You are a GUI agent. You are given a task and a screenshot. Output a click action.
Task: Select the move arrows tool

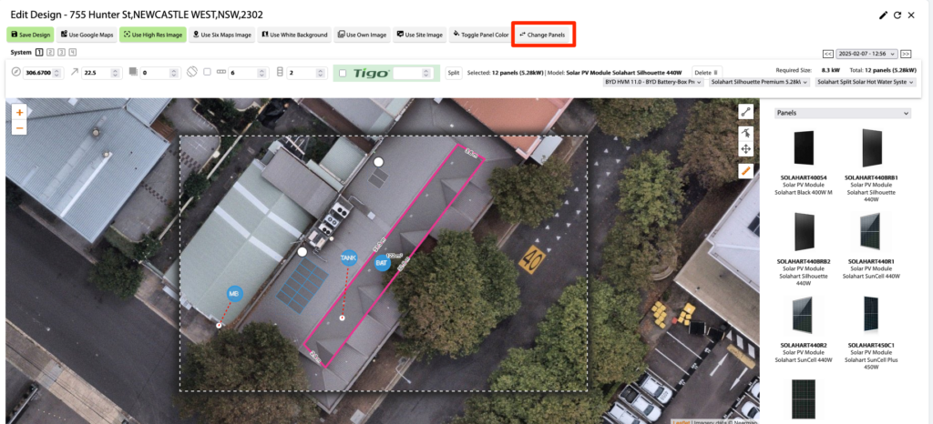click(746, 149)
